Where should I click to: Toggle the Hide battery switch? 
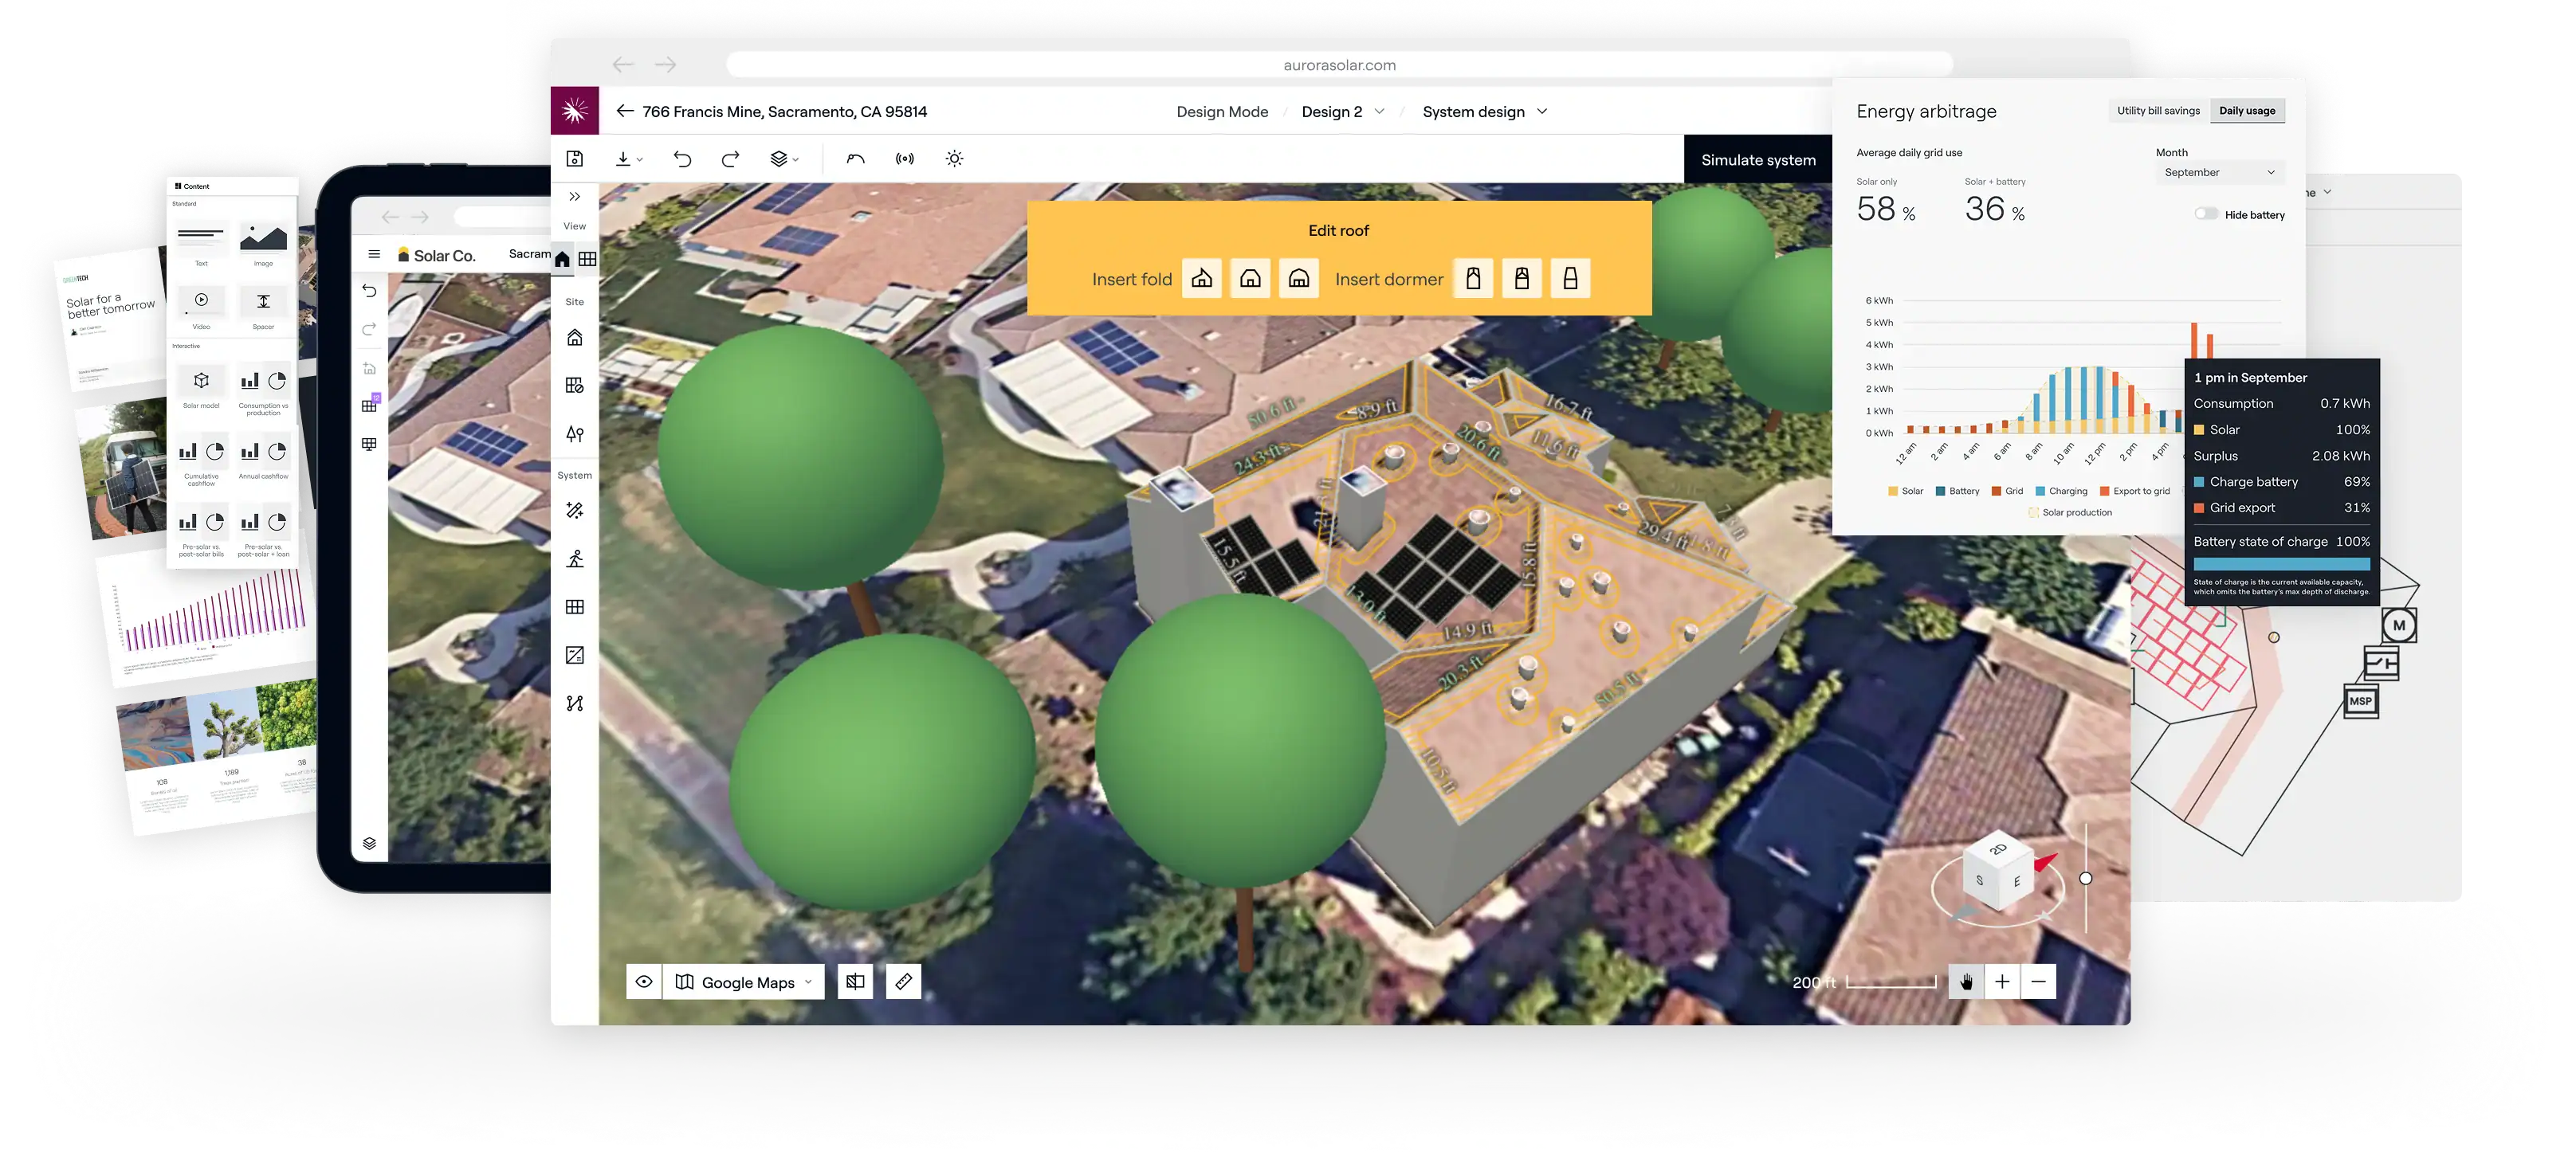[x=2206, y=214]
